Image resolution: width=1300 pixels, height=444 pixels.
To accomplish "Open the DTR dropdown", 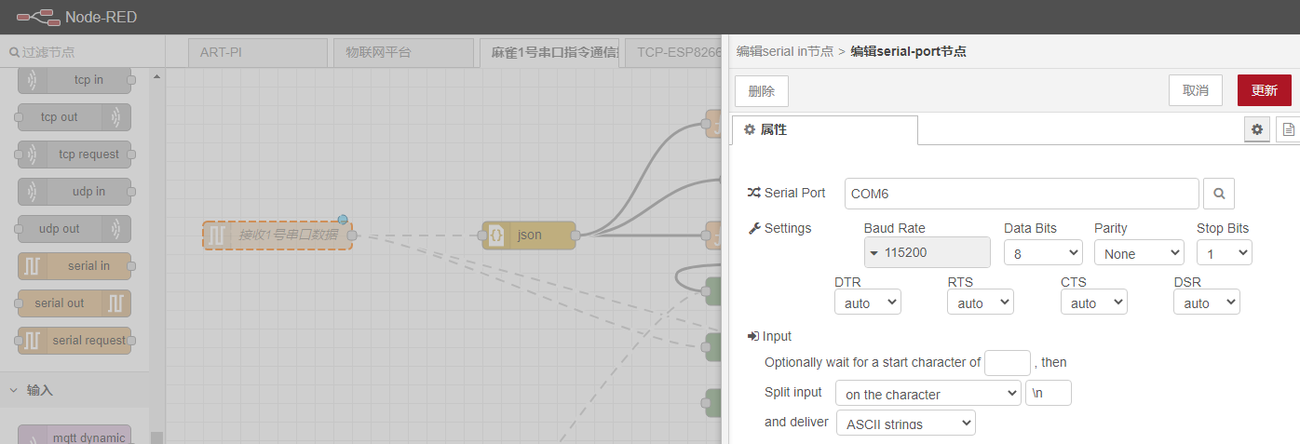I will (x=868, y=303).
